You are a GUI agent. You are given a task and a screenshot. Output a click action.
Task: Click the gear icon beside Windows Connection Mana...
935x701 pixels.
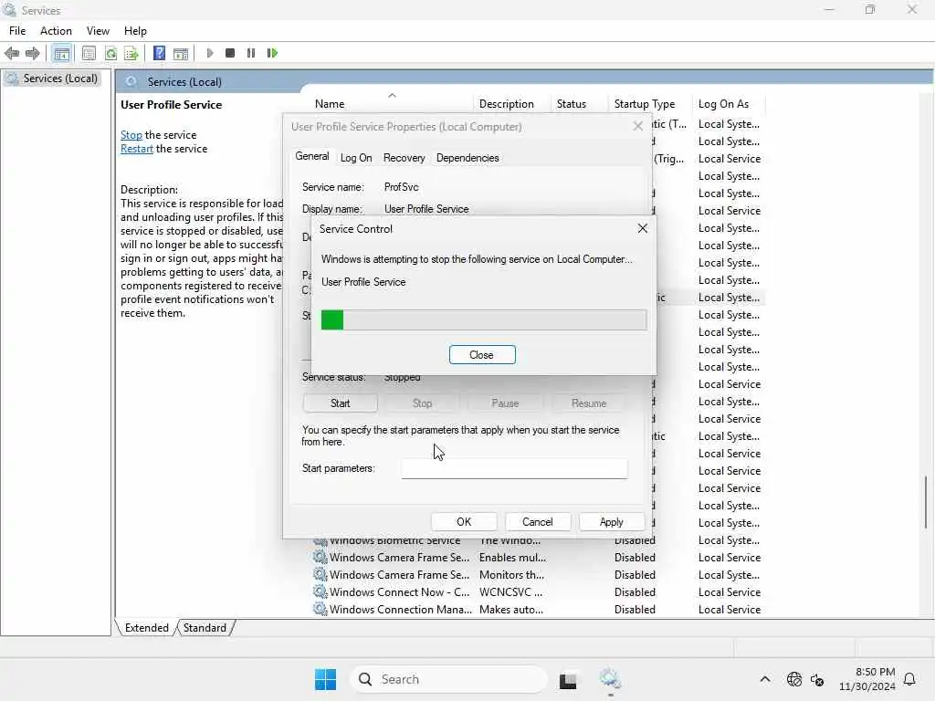pyautogui.click(x=320, y=609)
